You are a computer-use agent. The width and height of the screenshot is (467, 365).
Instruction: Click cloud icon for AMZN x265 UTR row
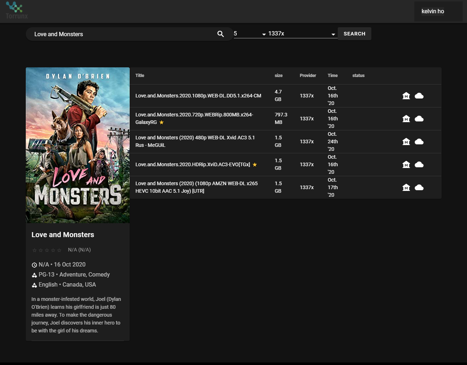pos(419,187)
